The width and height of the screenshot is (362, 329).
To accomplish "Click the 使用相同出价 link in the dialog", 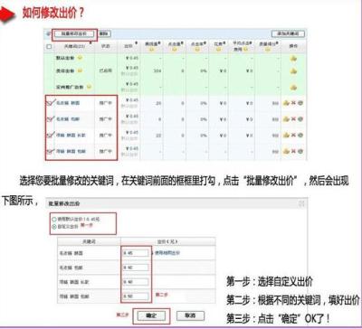I will [167, 253].
